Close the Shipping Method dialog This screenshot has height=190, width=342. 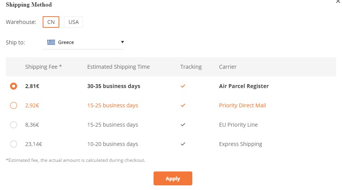pyautogui.click(x=338, y=2)
